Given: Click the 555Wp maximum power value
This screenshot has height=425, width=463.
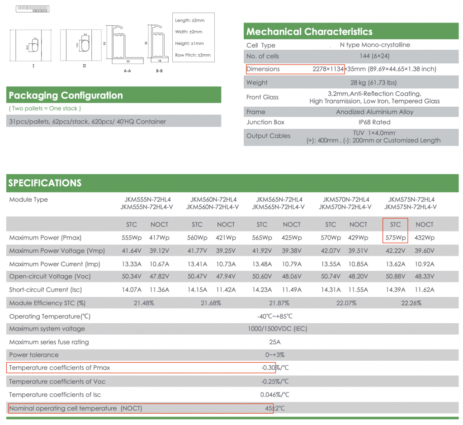Looking at the screenshot, I should (132, 238).
